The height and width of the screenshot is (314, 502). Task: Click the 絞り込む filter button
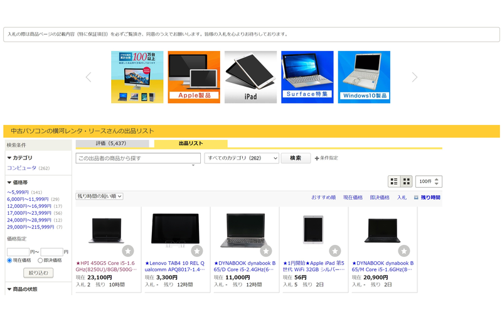click(38, 273)
